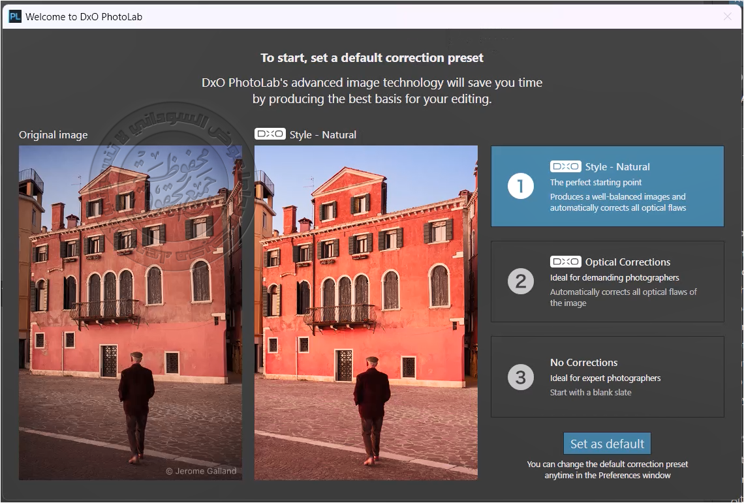Click the DxO logo in Optical Corrections card

click(566, 262)
